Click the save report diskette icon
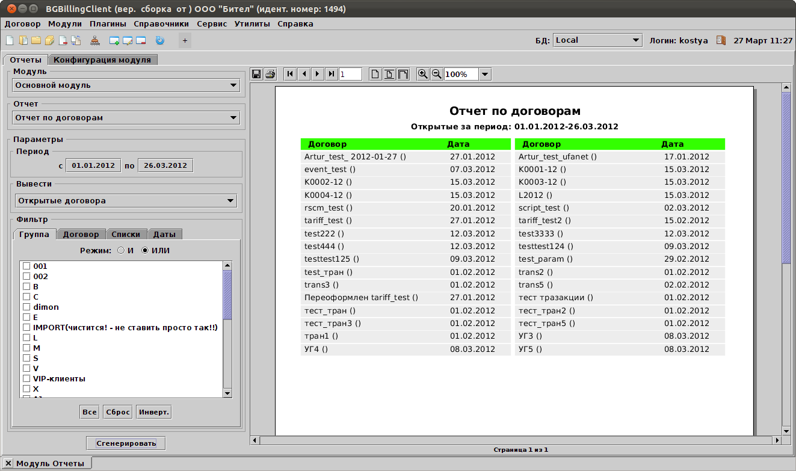 (x=256, y=74)
